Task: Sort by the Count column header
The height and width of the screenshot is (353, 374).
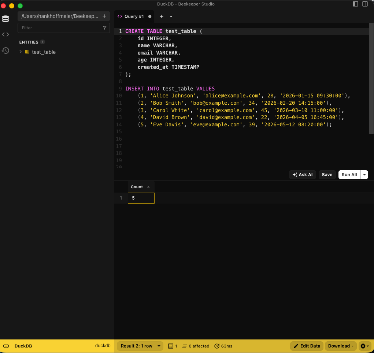Action: (x=141, y=187)
